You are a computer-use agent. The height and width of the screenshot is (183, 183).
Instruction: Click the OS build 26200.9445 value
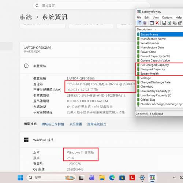pyautogui.click(x=75, y=169)
